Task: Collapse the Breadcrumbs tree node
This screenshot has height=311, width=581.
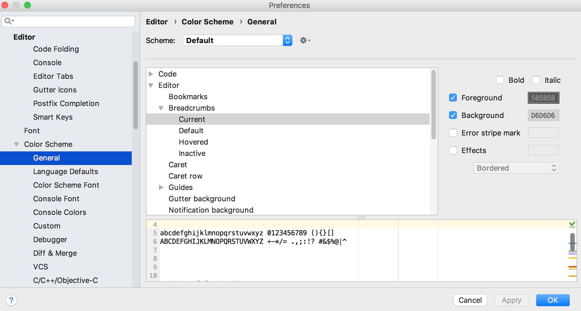Action: 161,108
